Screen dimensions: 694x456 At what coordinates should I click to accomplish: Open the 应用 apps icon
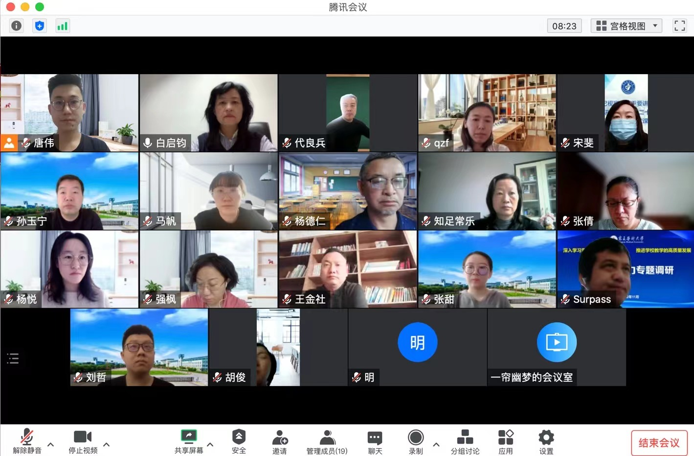(x=505, y=441)
